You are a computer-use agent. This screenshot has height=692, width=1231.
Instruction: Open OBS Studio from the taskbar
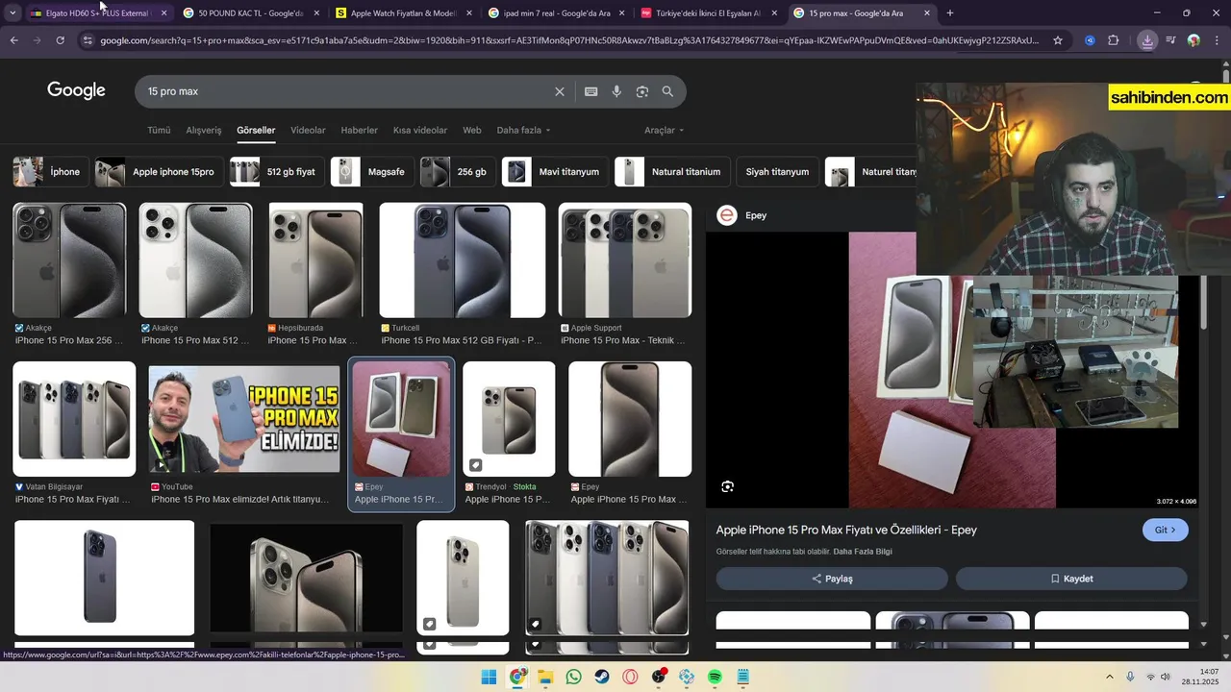pyautogui.click(x=659, y=677)
